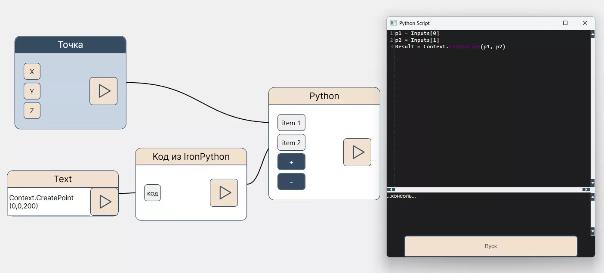
Task: Click the item 1 input on Python node
Action: pyautogui.click(x=291, y=123)
